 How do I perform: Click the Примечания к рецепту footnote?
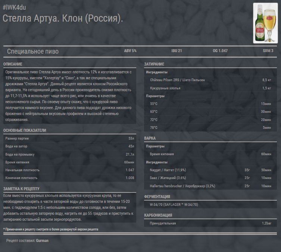pos(51,229)
